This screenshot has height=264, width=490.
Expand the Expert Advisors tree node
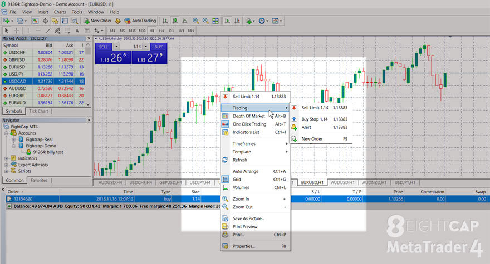click(6, 165)
